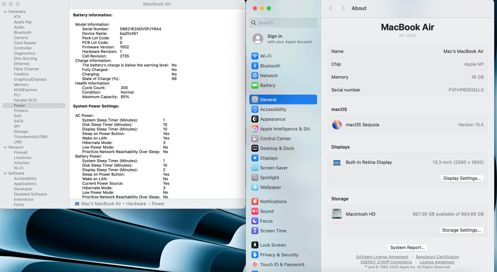The width and height of the screenshot is (497, 272).
Task: Click the Bluetooth icon in System Settings sidebar
Action: 255,66
